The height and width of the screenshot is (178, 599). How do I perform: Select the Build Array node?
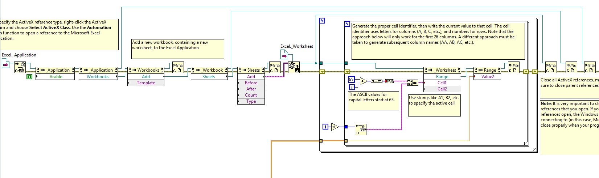coord(376,81)
